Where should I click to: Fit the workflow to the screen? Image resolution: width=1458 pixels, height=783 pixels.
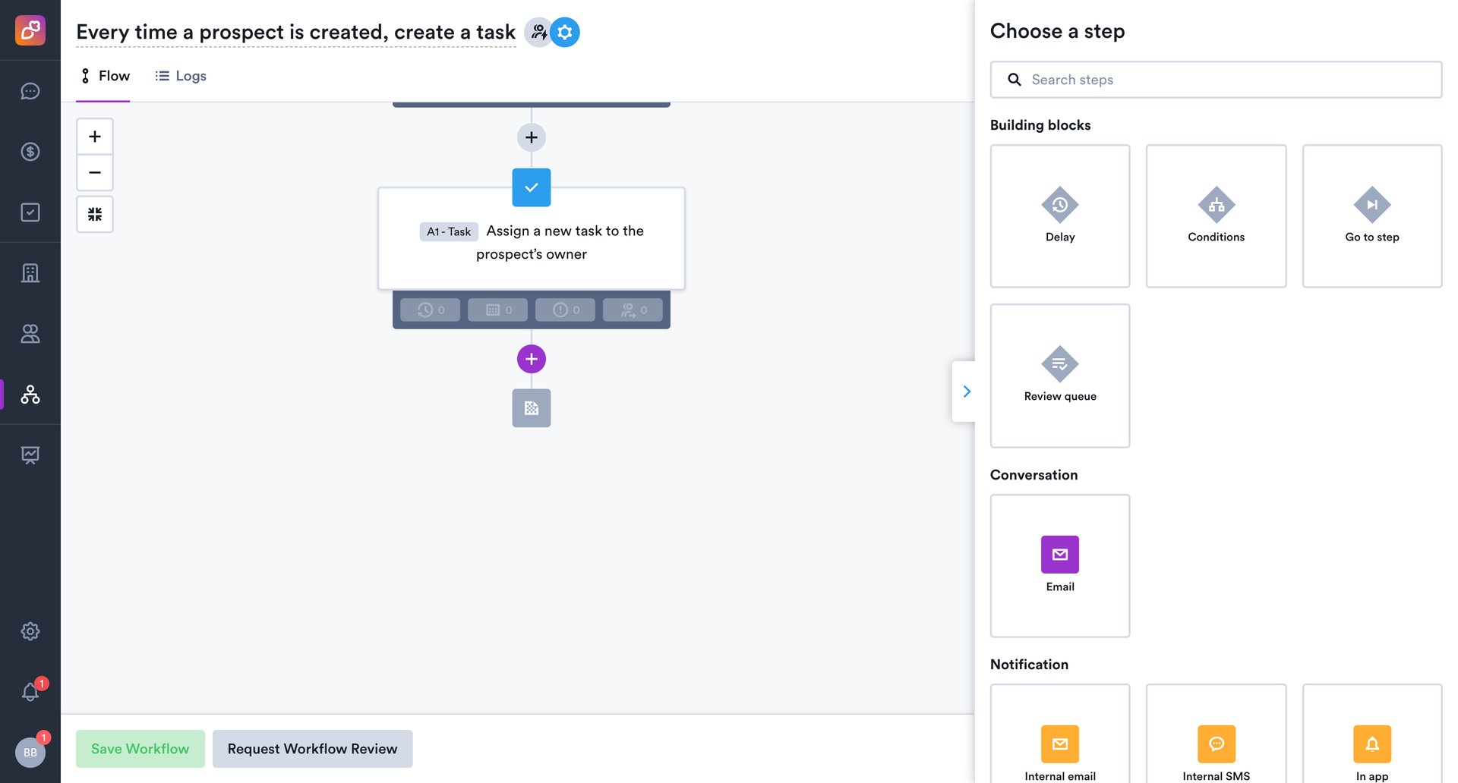coord(94,214)
